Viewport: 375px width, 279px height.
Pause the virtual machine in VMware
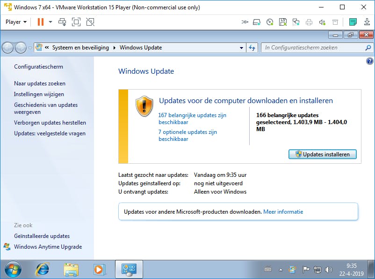[x=41, y=22]
